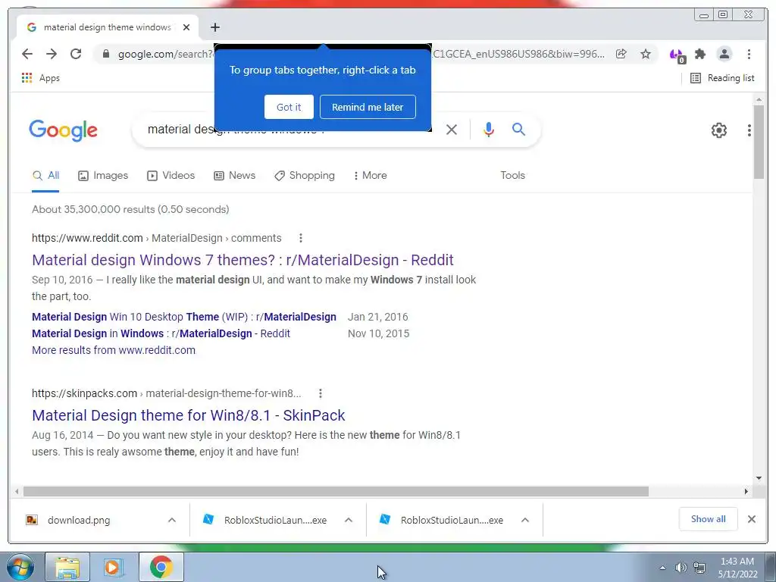Switch to the Images tab
The image size is (776, 582).
tap(103, 175)
